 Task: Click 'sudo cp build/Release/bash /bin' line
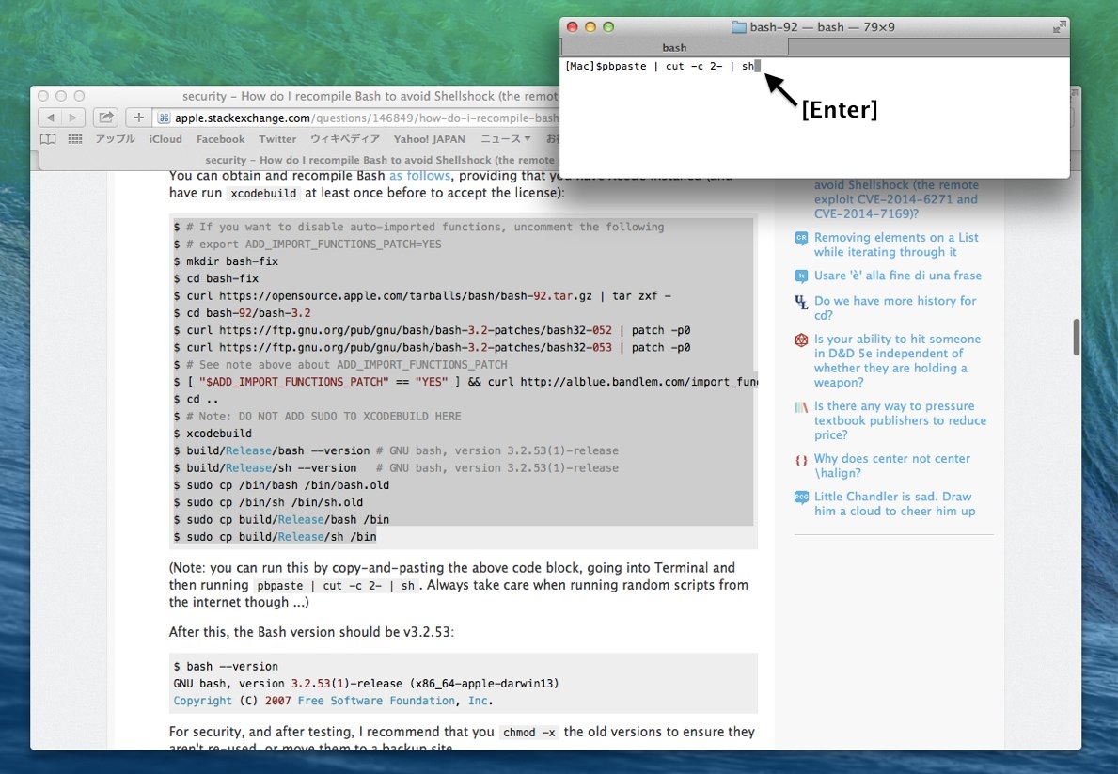(282, 519)
